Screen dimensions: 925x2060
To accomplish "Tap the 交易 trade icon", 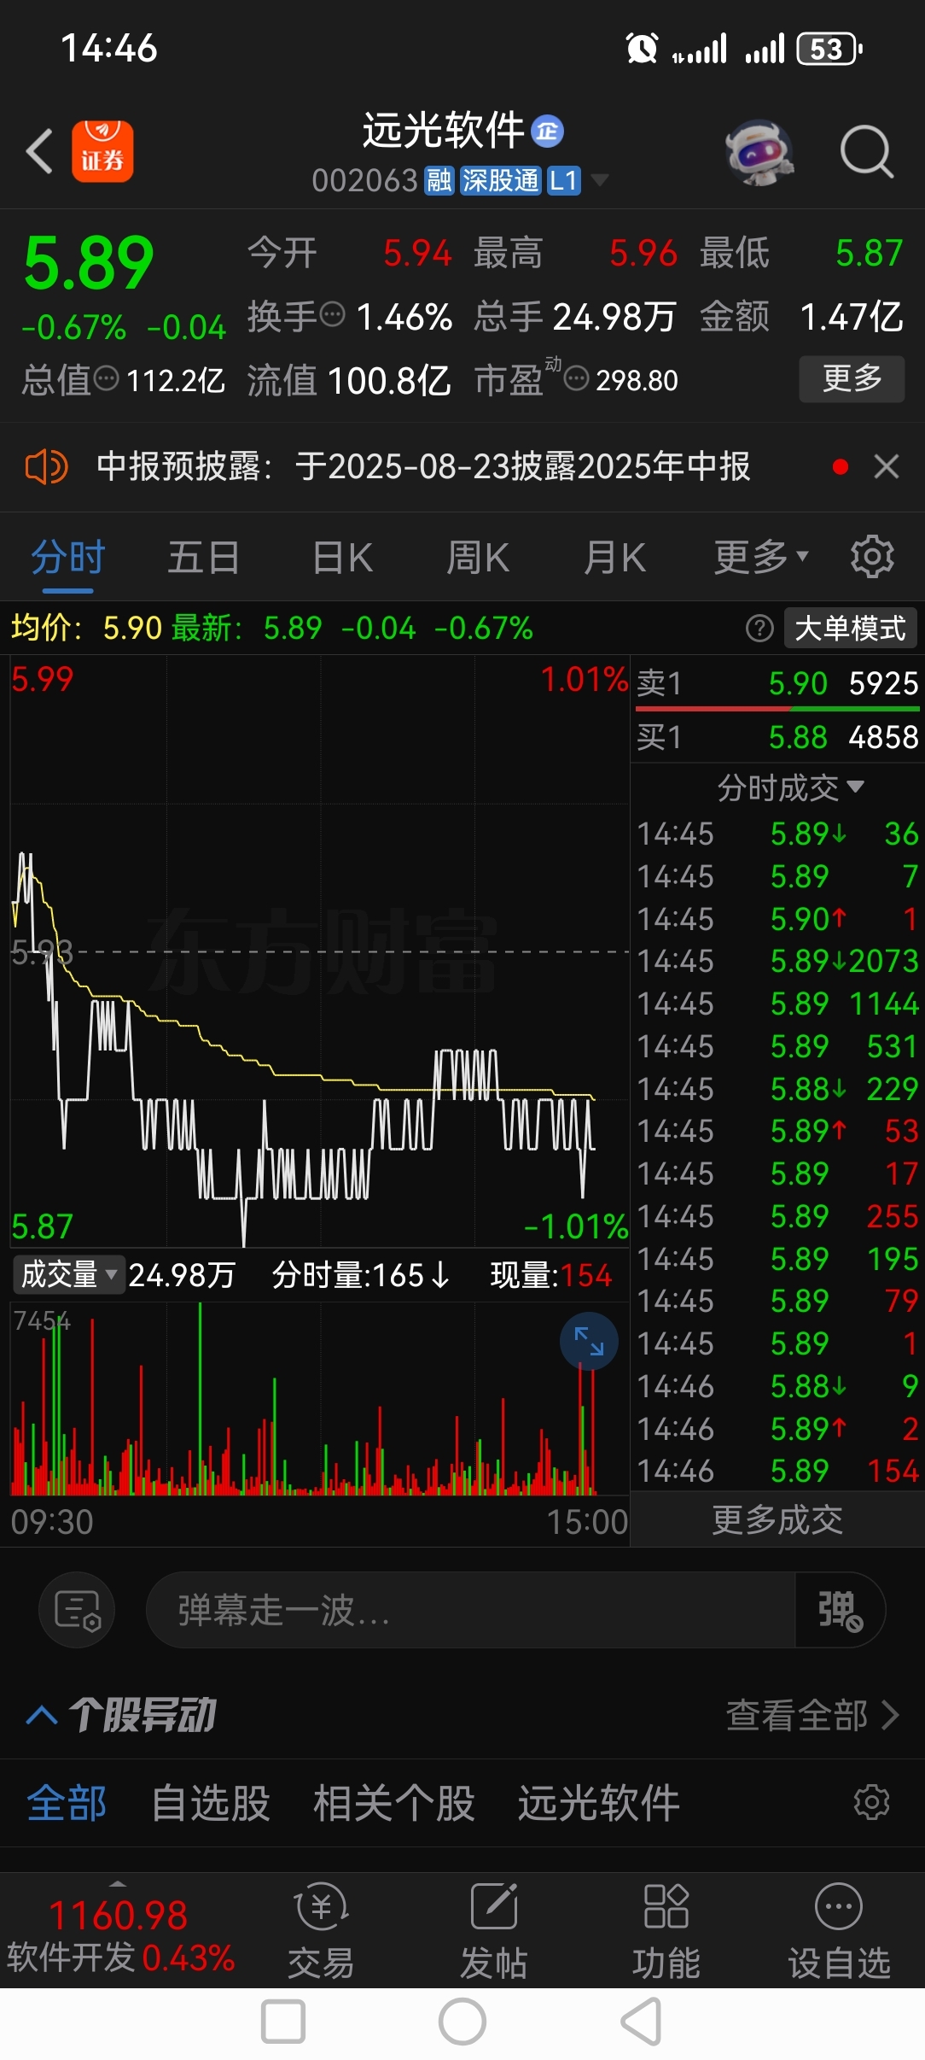I will (x=321, y=1930).
